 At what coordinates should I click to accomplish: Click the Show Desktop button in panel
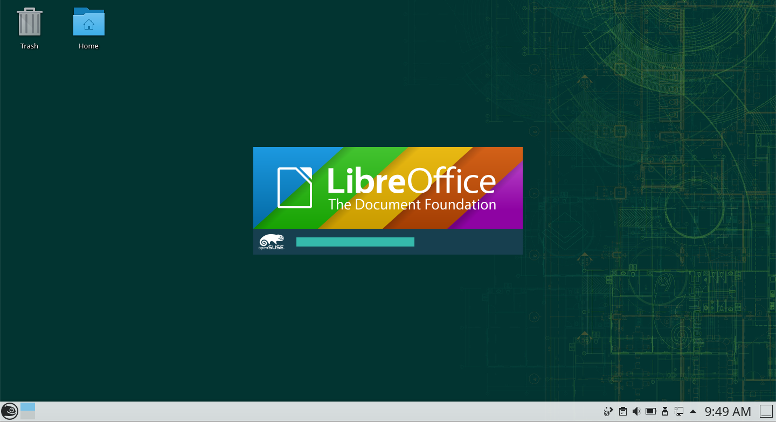click(766, 412)
